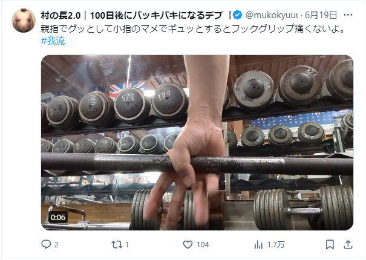Open view analytics bar chart icon
This screenshot has width=366, height=260.
coord(258,245)
